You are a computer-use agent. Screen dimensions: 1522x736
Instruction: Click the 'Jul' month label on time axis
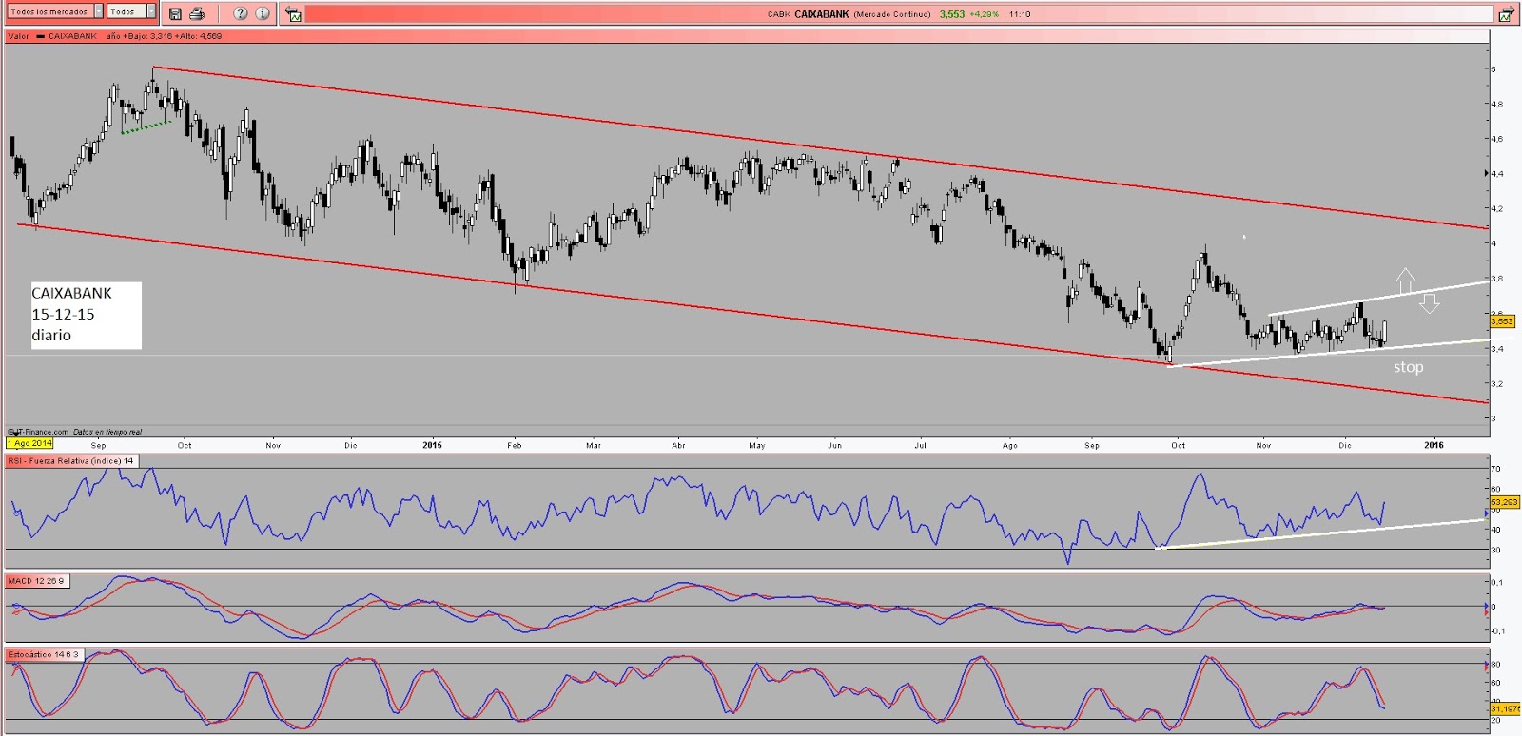tap(921, 445)
